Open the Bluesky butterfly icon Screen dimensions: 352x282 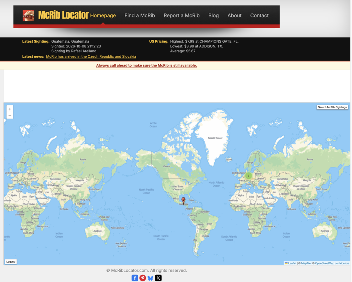151,278
